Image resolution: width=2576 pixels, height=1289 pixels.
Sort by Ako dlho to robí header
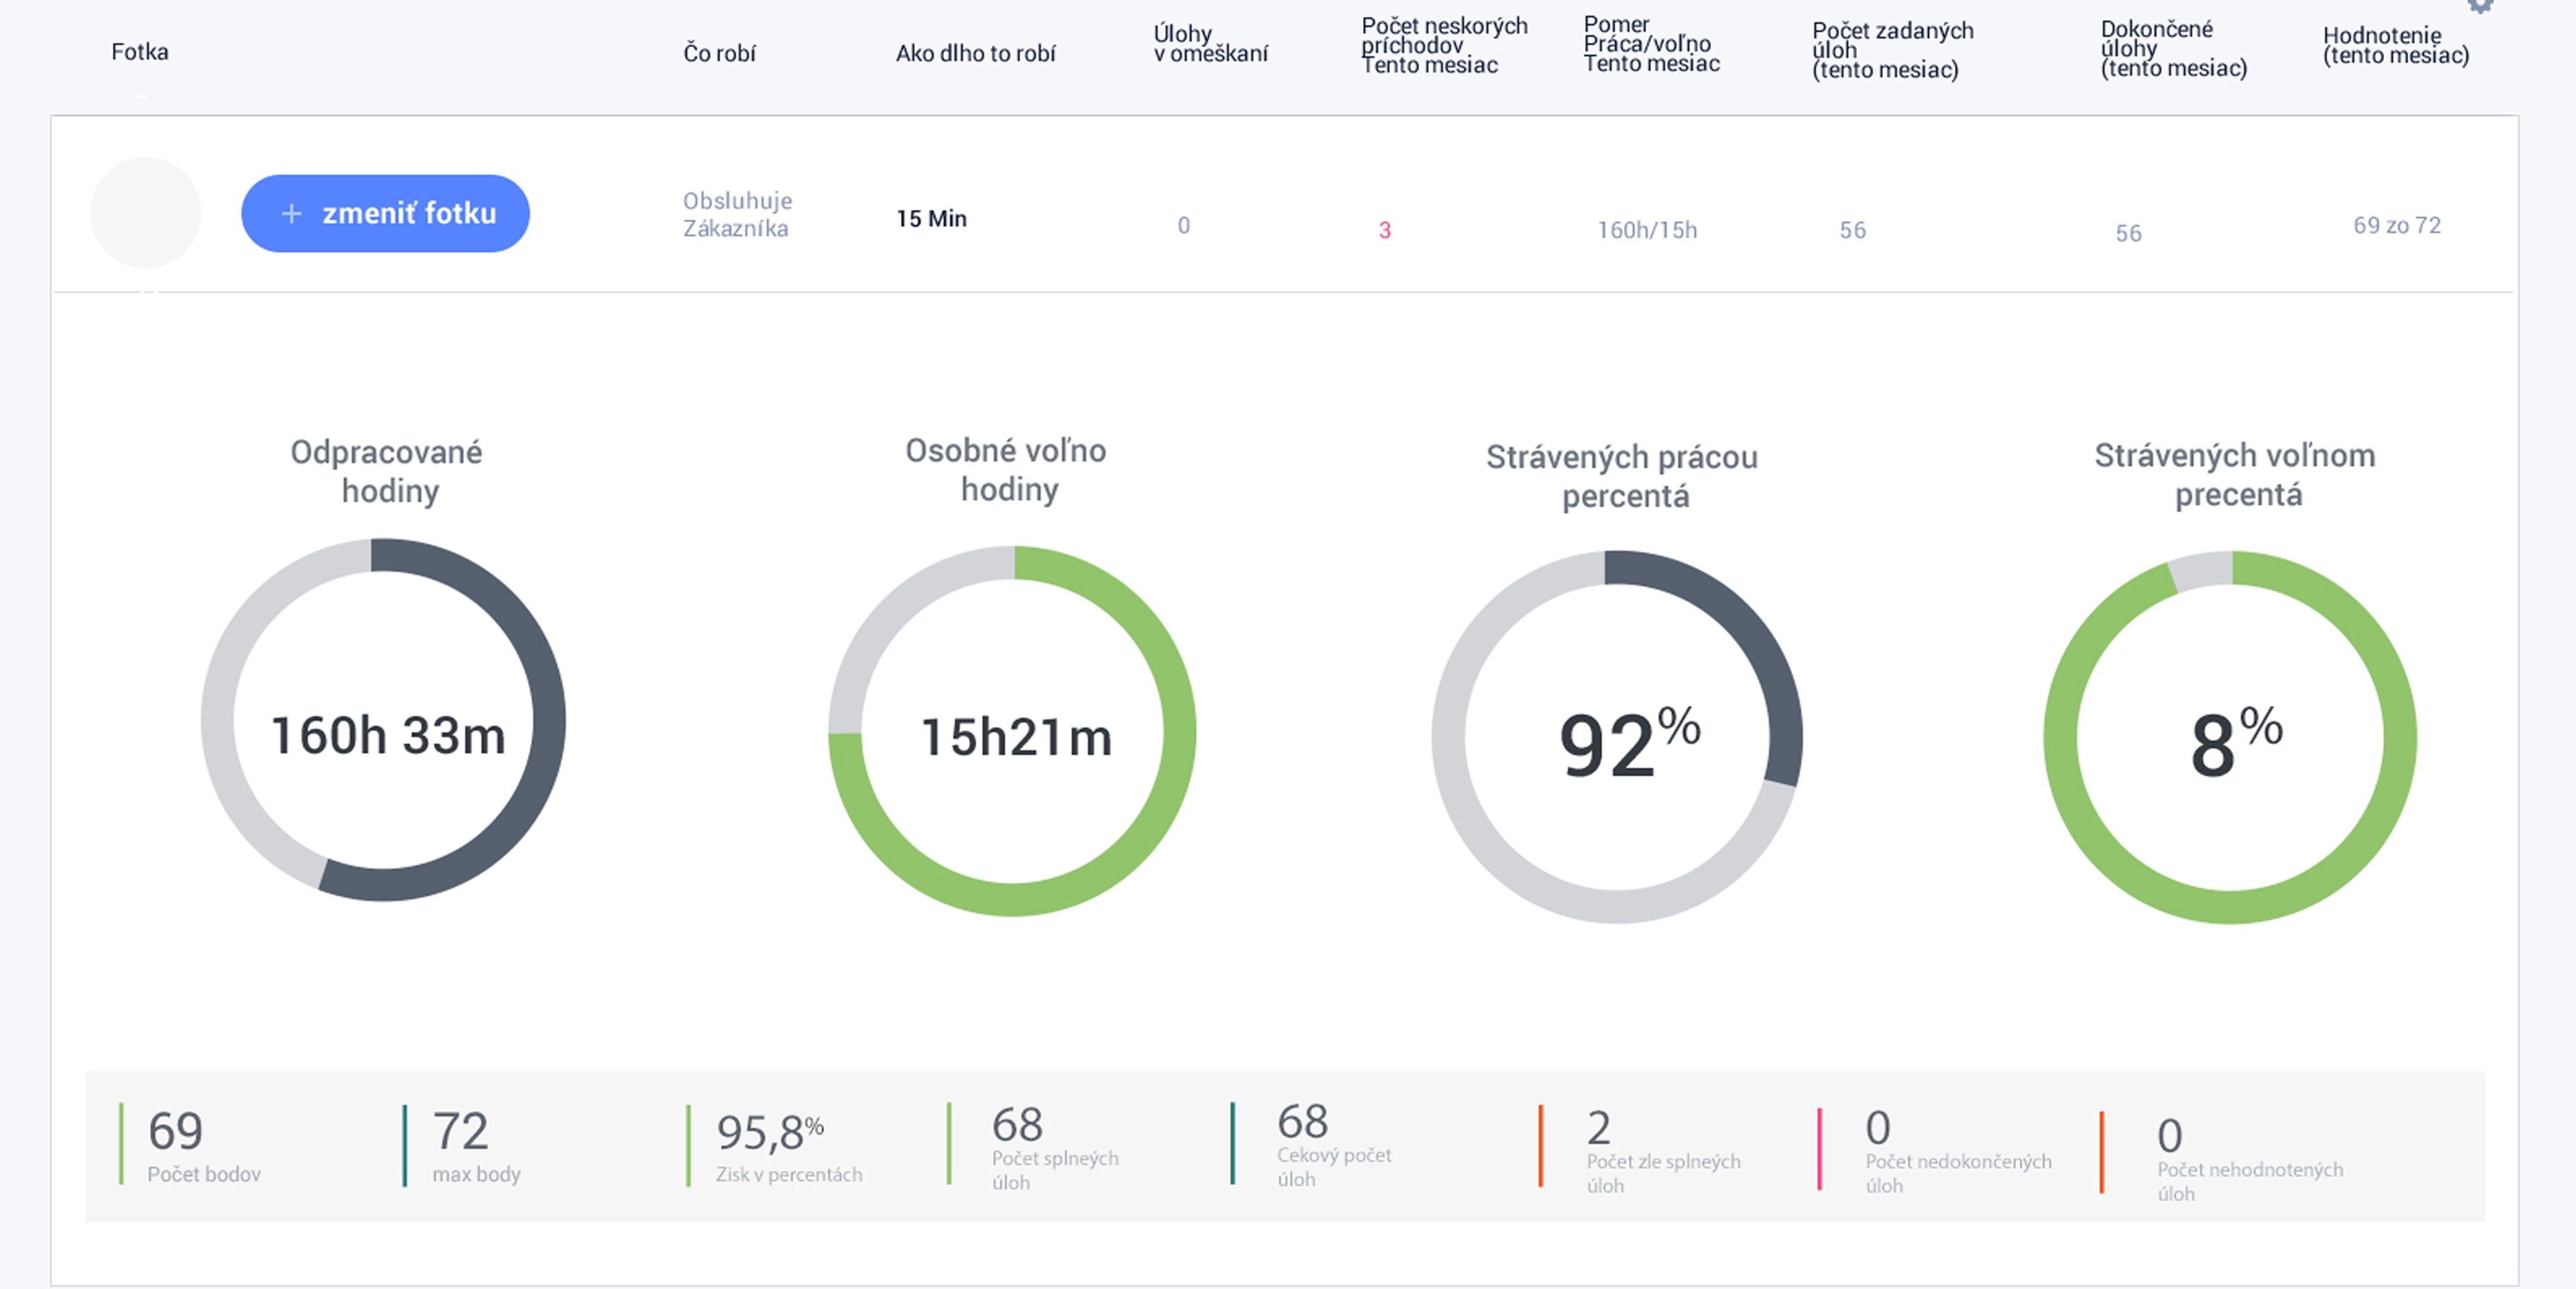point(975,53)
